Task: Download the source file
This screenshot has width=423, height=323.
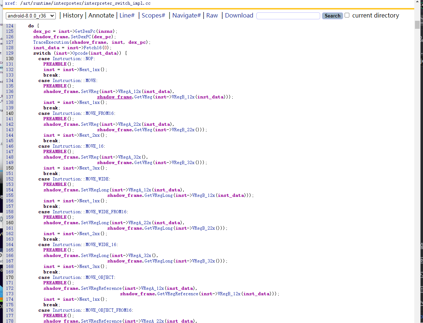Action: click(239, 15)
